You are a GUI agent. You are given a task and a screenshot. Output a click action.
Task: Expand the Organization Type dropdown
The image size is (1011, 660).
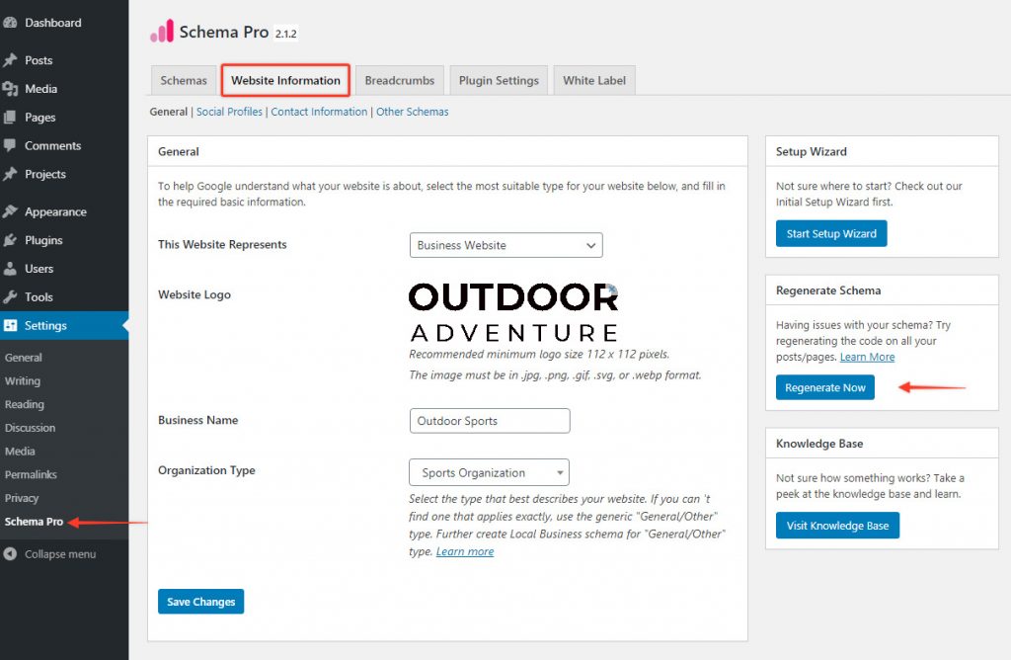pyautogui.click(x=489, y=472)
